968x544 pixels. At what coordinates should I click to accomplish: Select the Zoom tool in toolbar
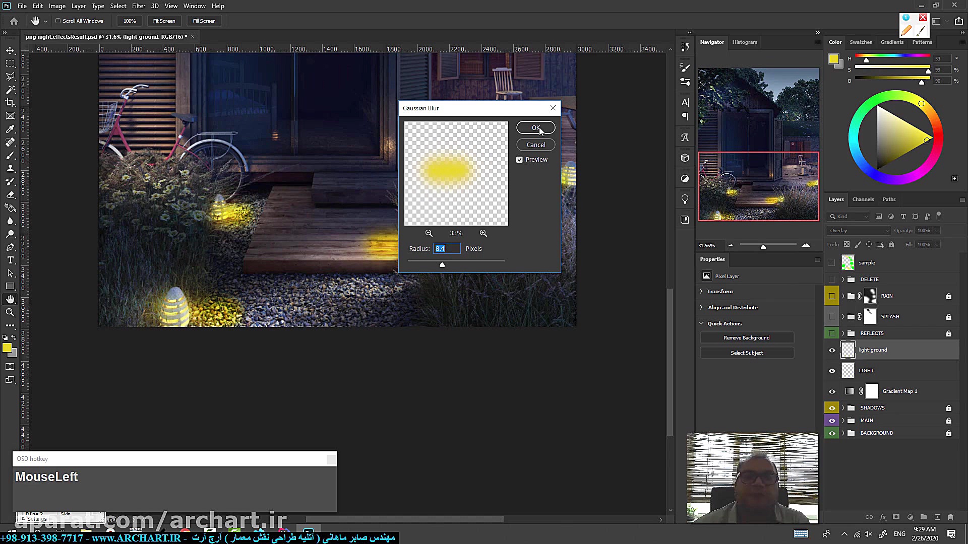(10, 312)
